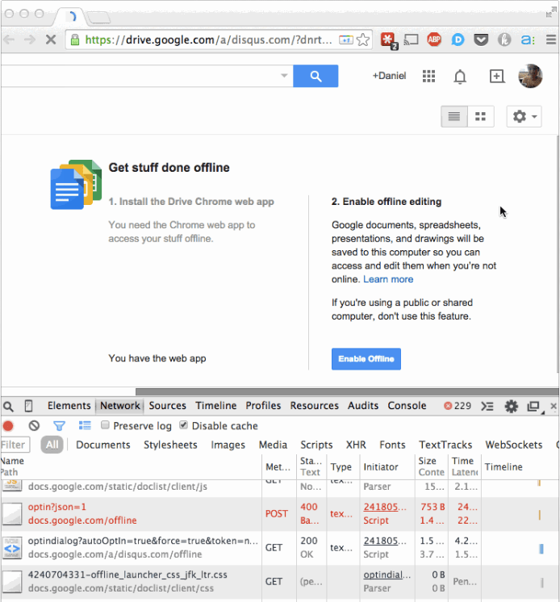Show the console drawer icon
Screen dimensions: 560x602
click(487, 406)
